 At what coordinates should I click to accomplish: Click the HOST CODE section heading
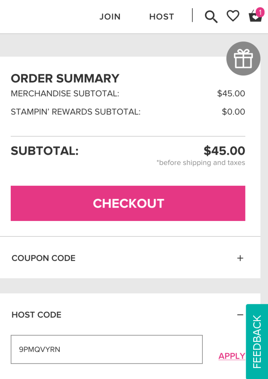pyautogui.click(x=36, y=315)
